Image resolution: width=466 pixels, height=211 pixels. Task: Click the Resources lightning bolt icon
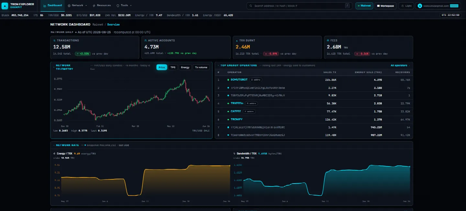(94, 5)
